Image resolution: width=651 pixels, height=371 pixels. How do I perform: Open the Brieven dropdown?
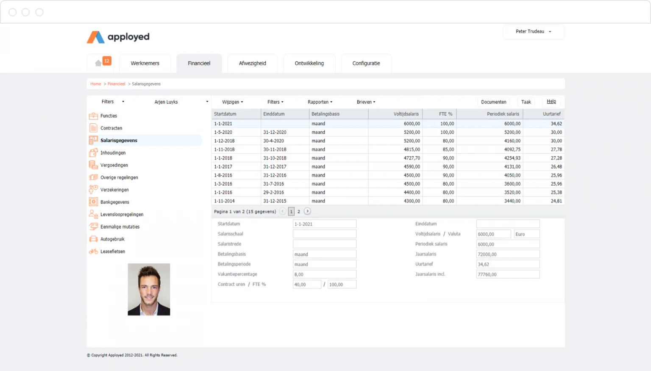click(365, 102)
